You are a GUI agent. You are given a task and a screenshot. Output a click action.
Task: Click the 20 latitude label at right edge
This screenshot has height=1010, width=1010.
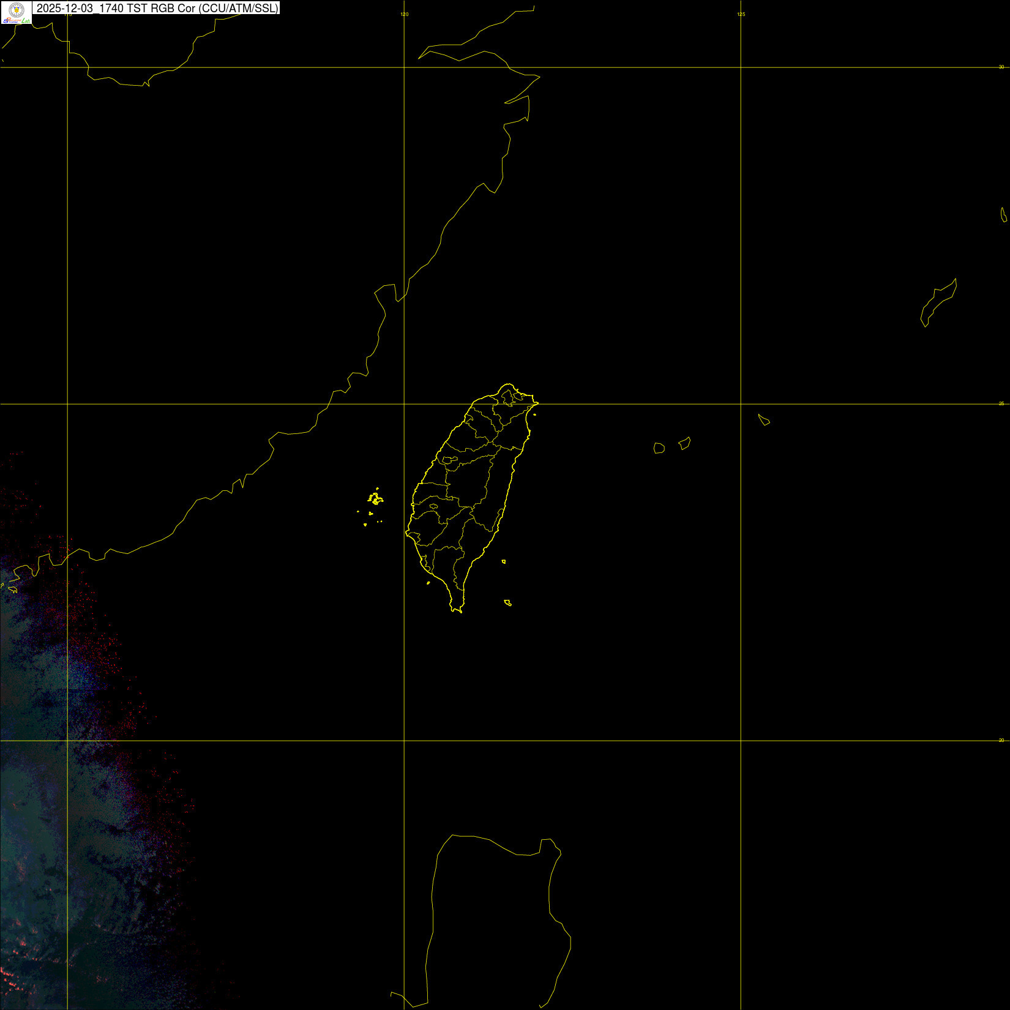point(1001,740)
